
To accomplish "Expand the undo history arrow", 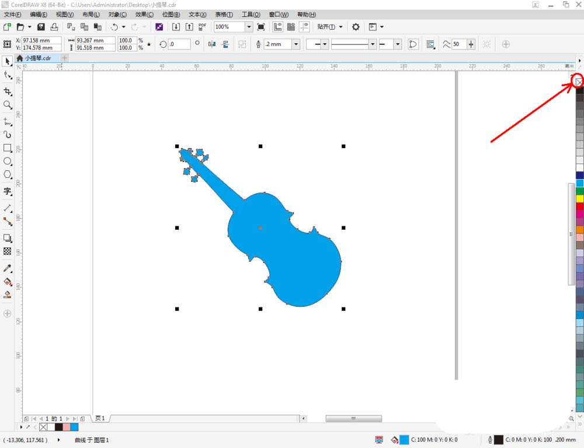I will click(x=123, y=27).
